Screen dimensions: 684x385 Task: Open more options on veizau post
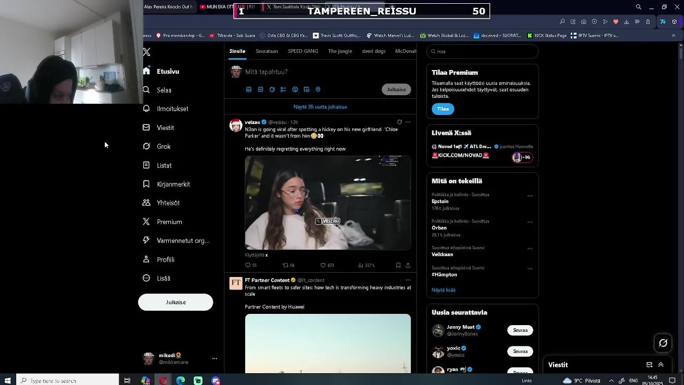(408, 122)
